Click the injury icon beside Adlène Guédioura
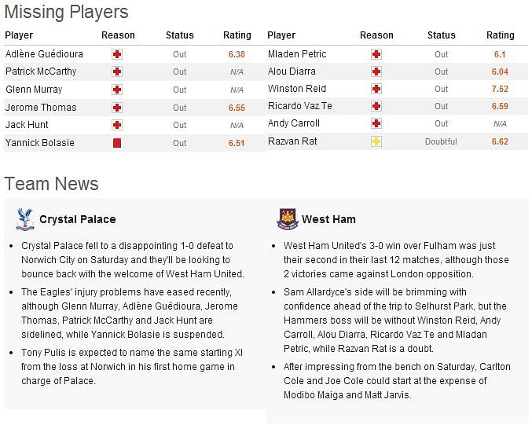The height and width of the screenshot is (425, 532). click(117, 54)
